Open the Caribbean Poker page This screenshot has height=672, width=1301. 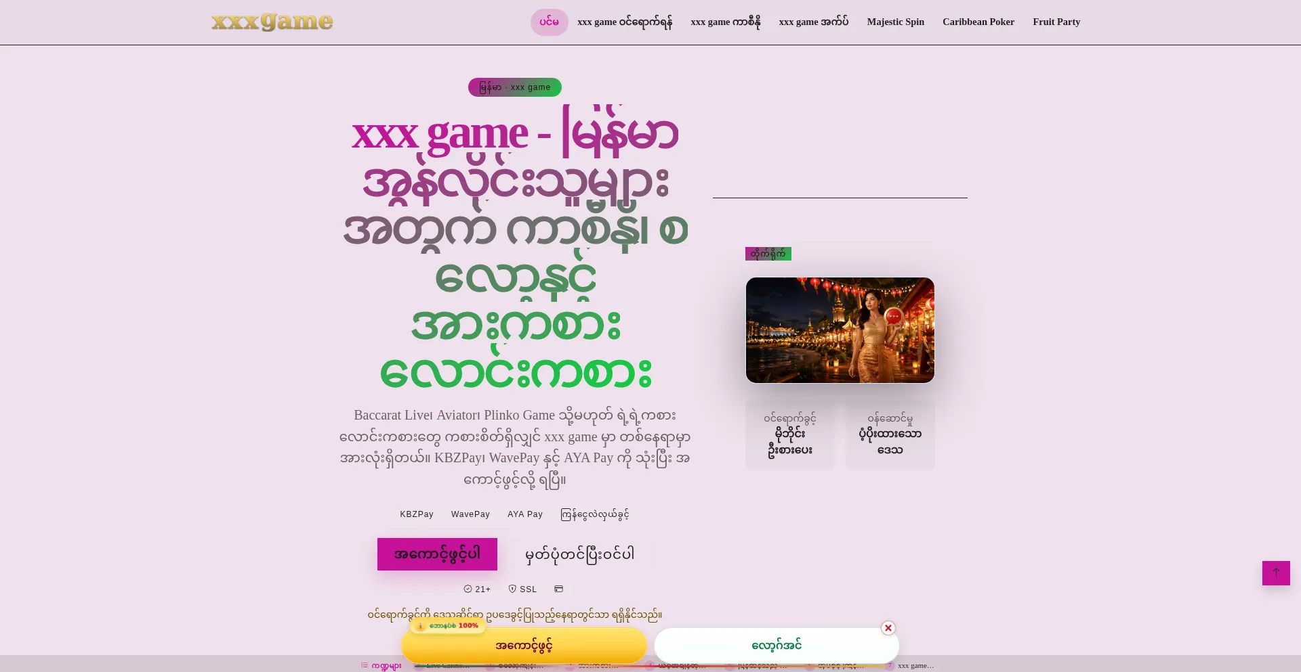coord(978,22)
